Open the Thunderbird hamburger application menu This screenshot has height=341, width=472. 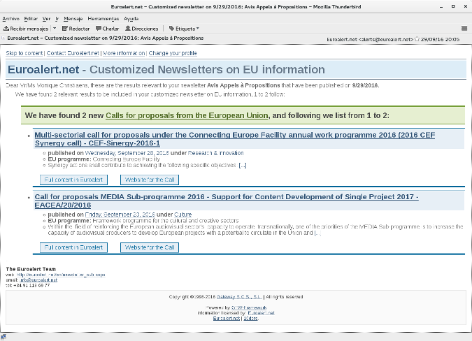pyautogui.click(x=464, y=28)
